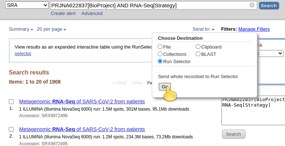
Task: Check the box for result 1
Action: (11, 102)
